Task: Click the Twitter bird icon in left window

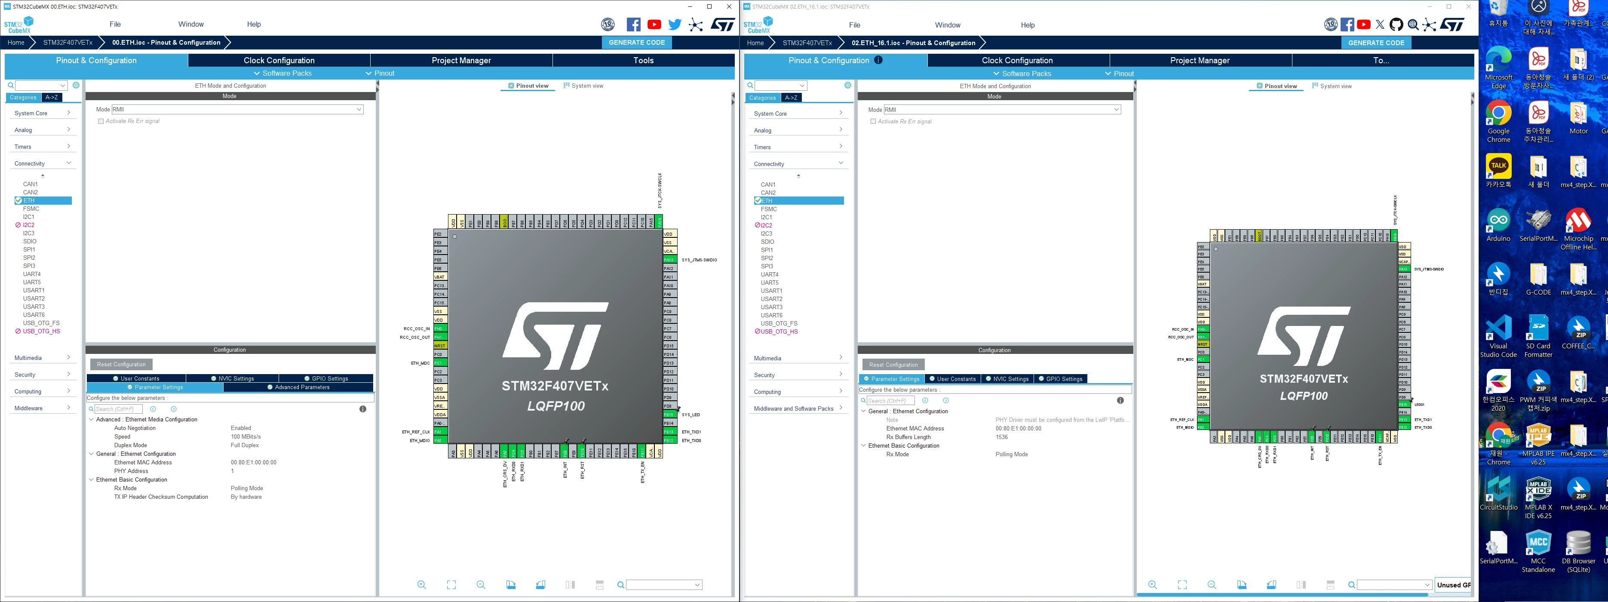Action: click(675, 25)
